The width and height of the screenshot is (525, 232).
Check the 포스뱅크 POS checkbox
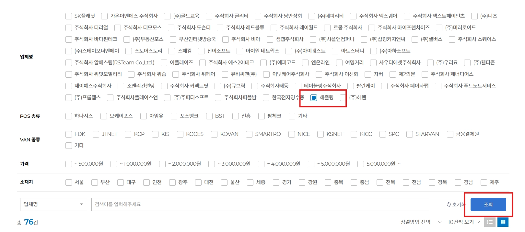click(174, 116)
